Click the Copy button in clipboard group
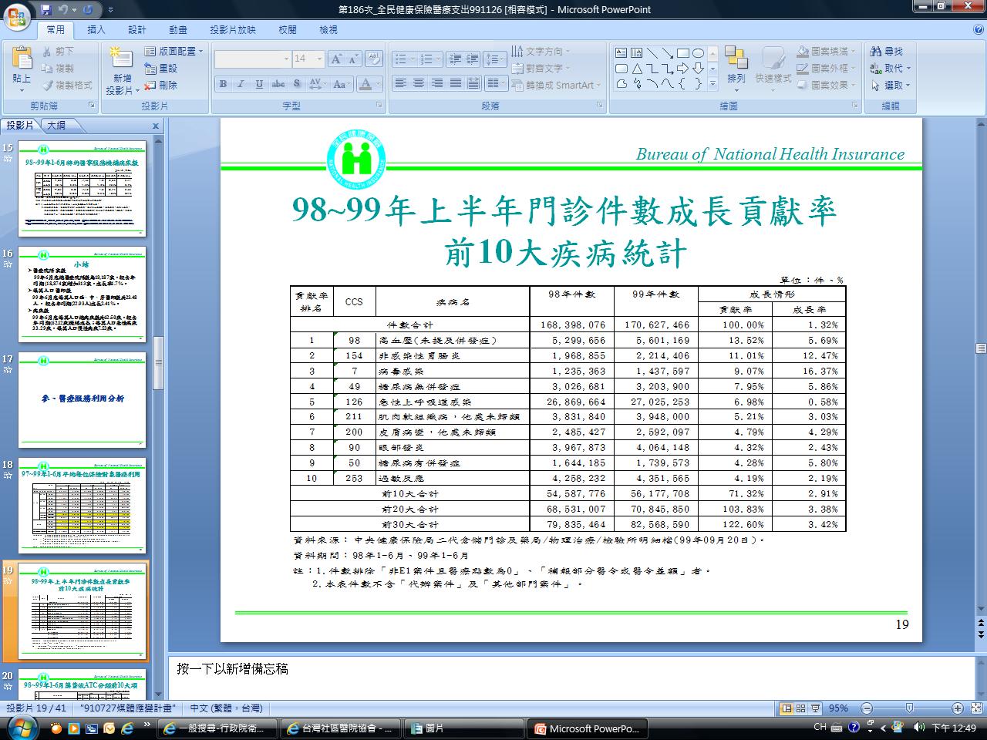Viewport: 987px width, 740px height. pyautogui.click(x=59, y=68)
